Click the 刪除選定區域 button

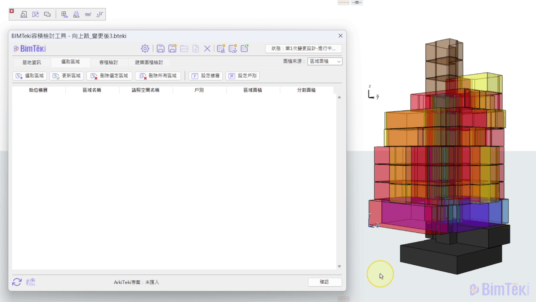tap(109, 76)
